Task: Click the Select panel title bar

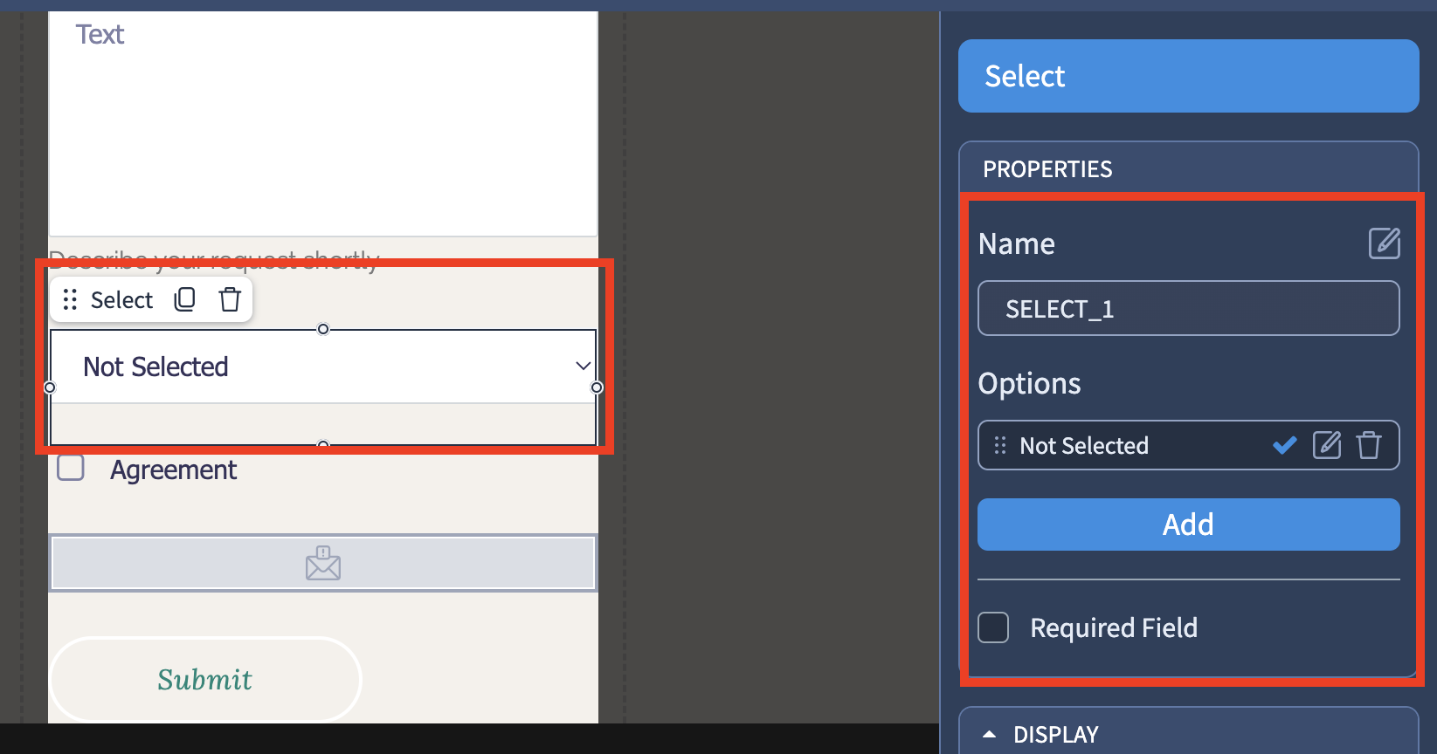Action: (1188, 76)
